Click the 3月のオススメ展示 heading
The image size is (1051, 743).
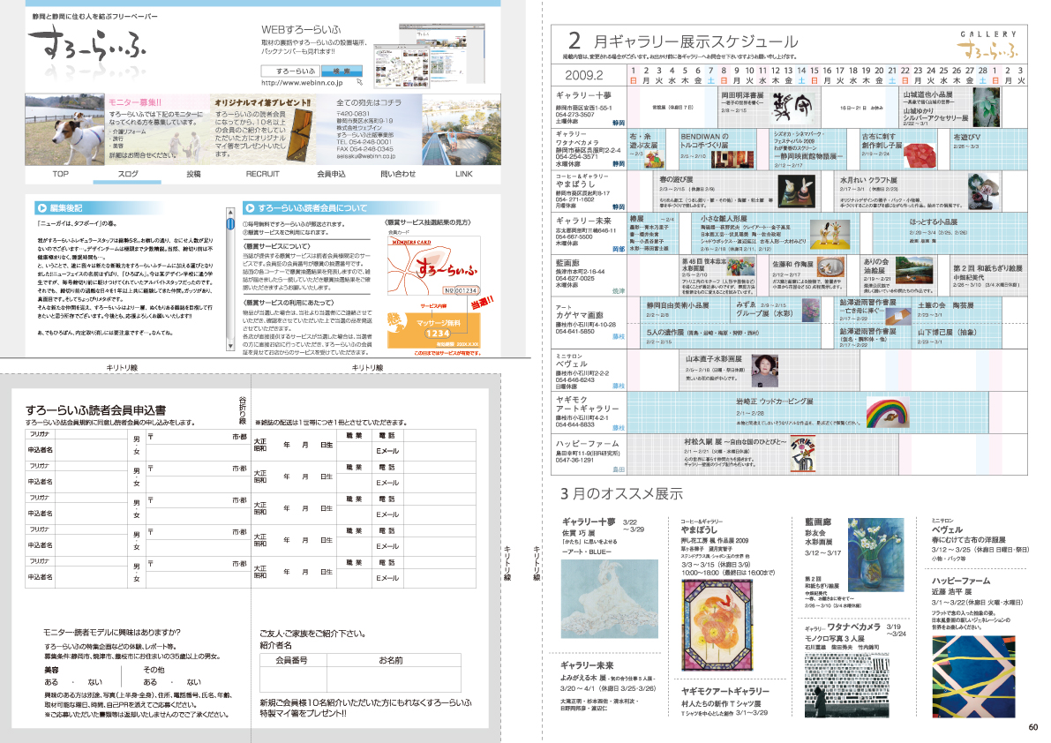coord(621,494)
